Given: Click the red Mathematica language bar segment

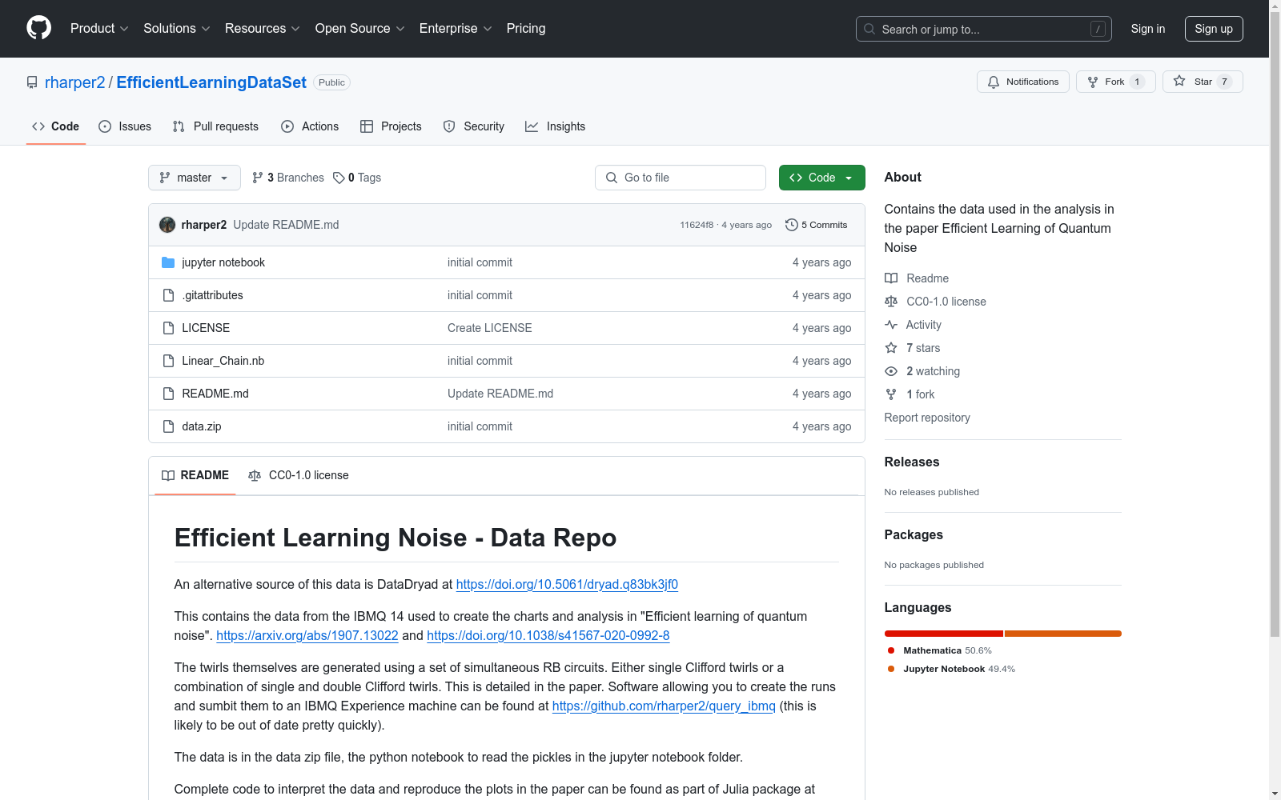Looking at the screenshot, I should [944, 634].
